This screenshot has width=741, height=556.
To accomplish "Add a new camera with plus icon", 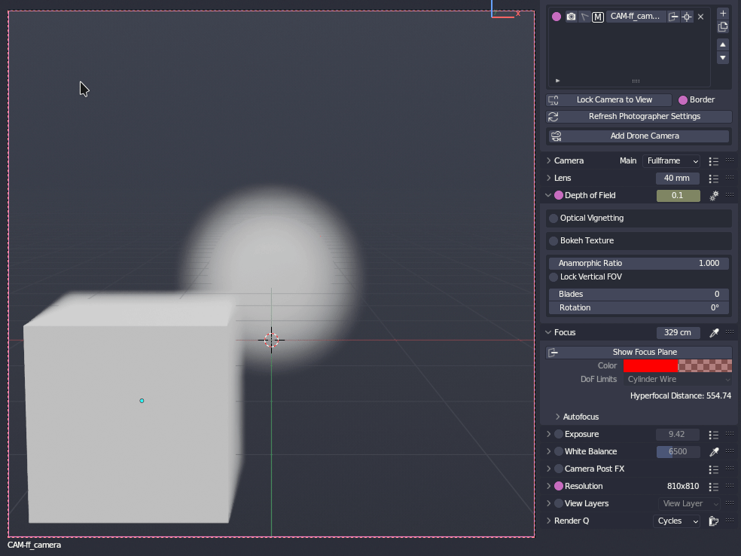I will pyautogui.click(x=723, y=14).
